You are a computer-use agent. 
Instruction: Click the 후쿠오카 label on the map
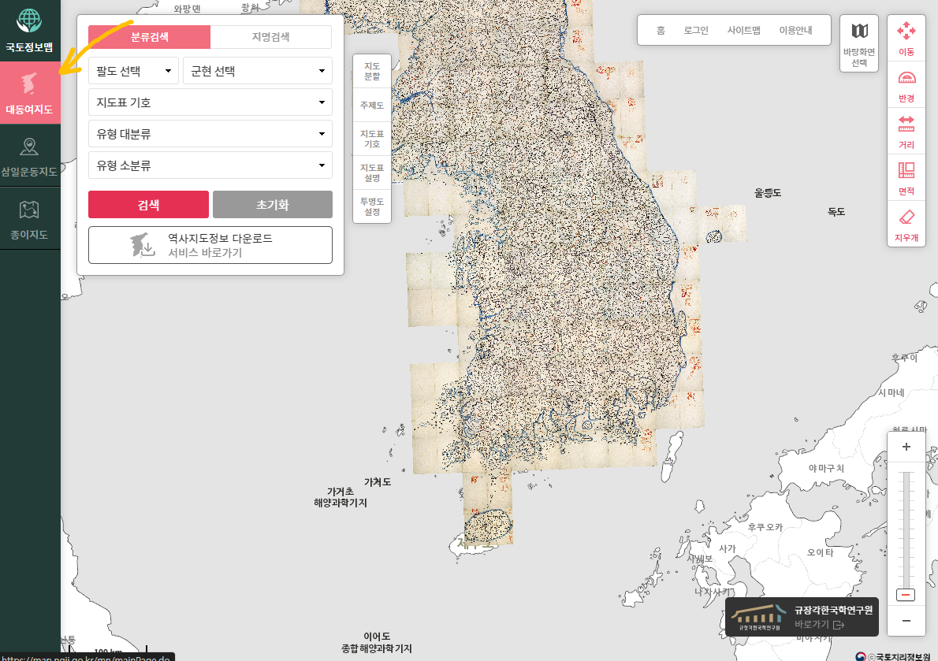coord(765,527)
